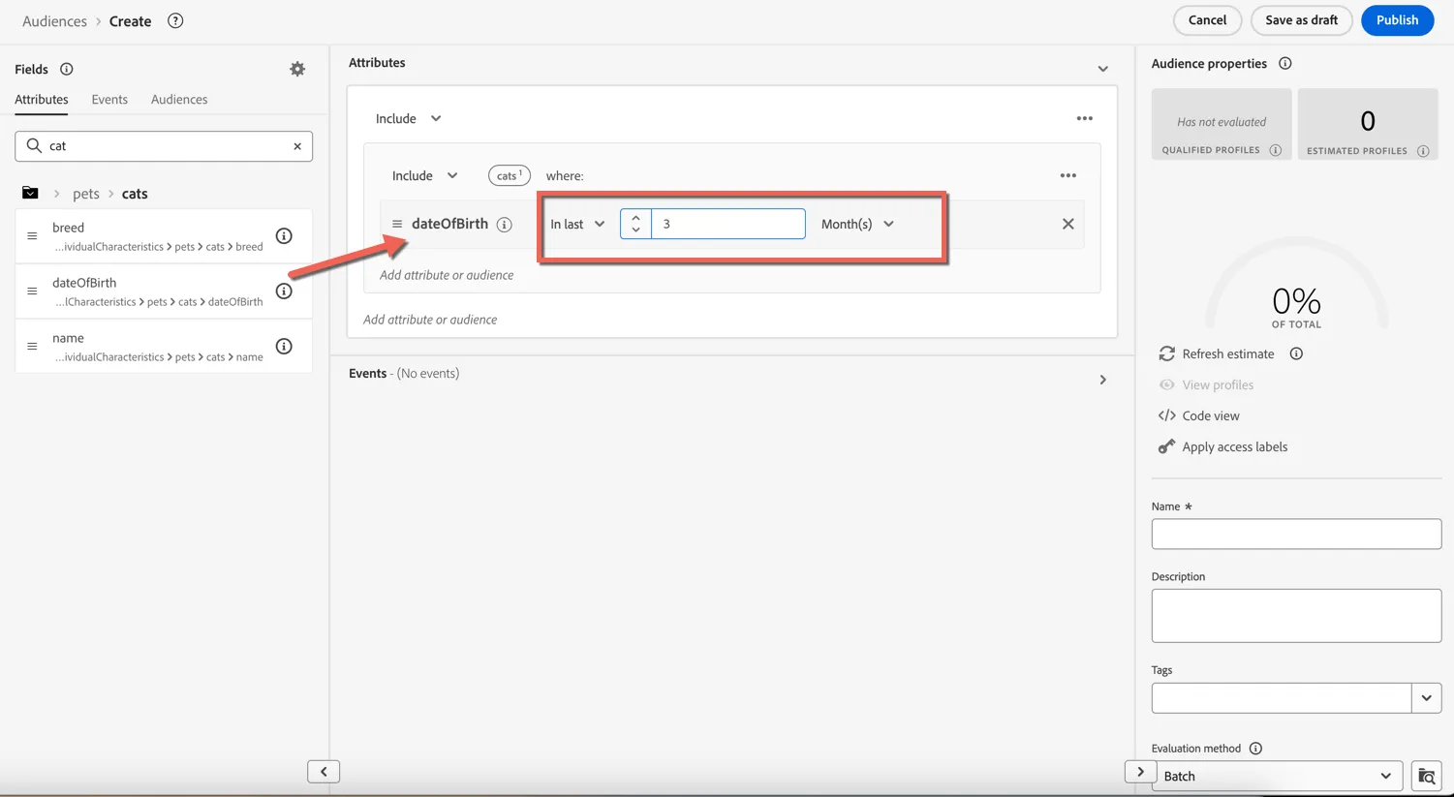
Task: Click the Audience properties info icon
Action: [x=1284, y=63]
